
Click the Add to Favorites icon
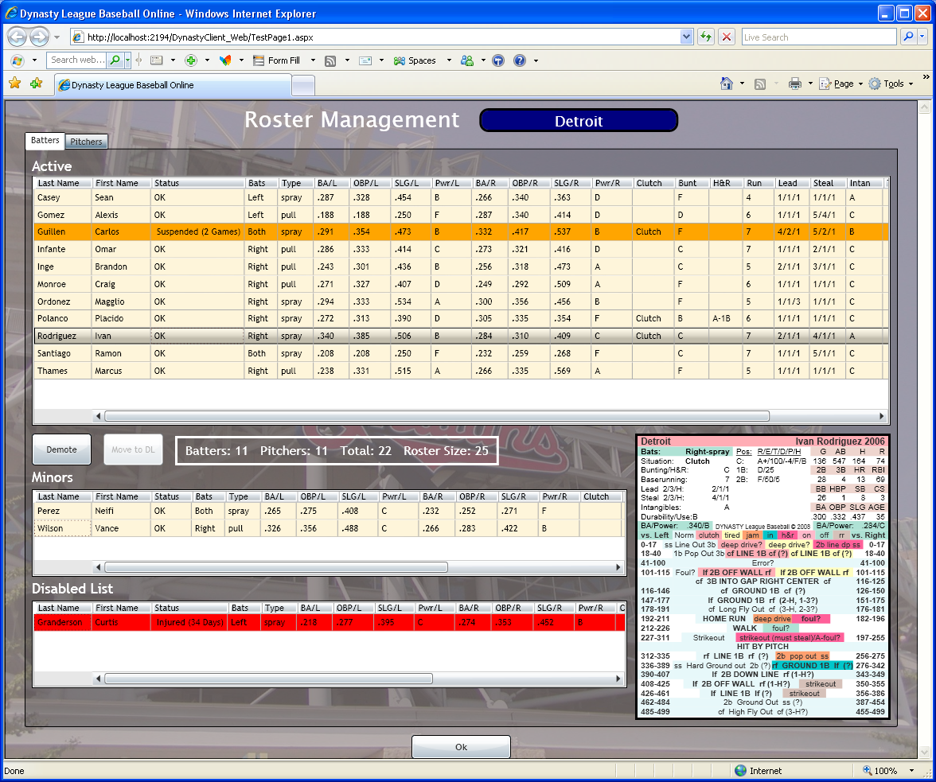click(36, 84)
